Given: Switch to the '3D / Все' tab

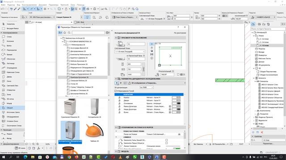Looking at the screenshot, I should point(79,22).
